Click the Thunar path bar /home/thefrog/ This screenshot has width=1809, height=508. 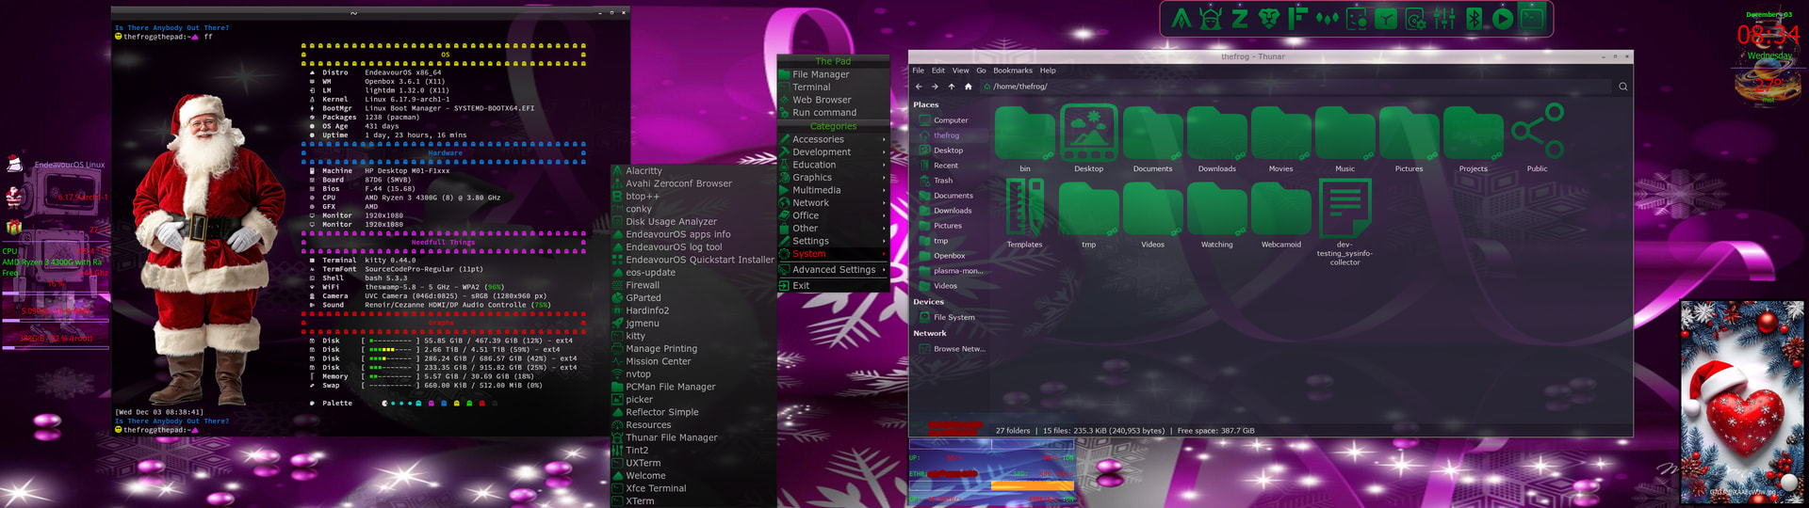click(1019, 87)
